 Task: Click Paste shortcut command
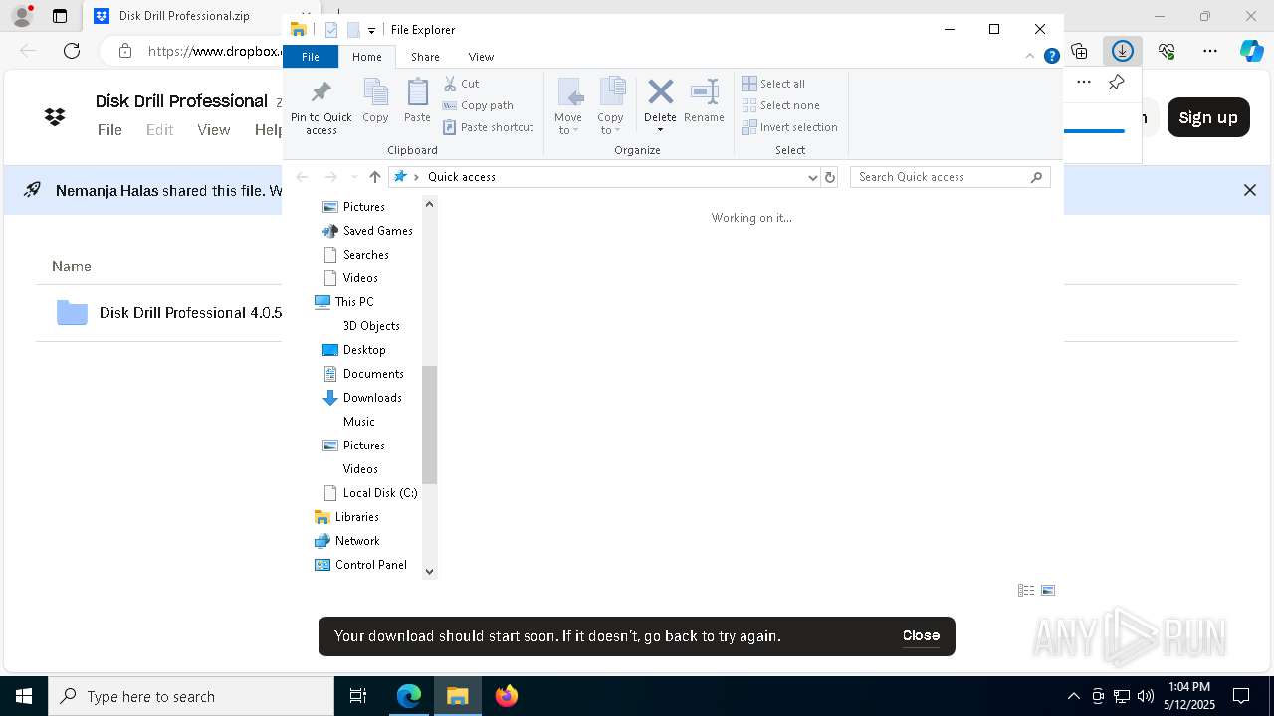[x=488, y=127]
